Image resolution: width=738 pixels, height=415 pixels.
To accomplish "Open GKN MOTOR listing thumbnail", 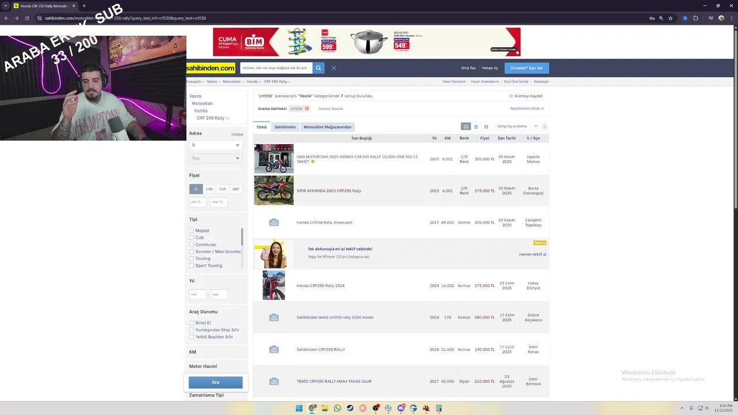I will point(274,159).
